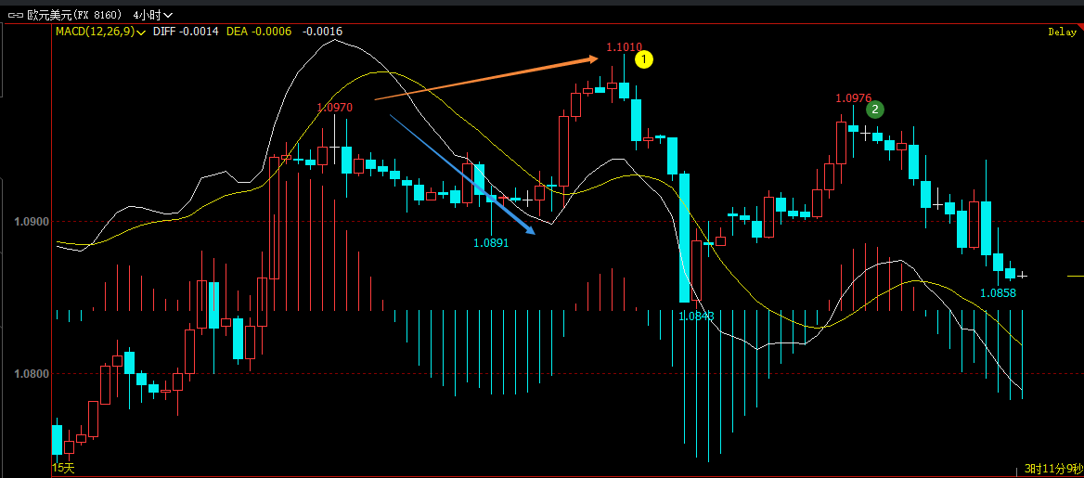Screen dimensions: 1084x478
Task: Click the 1.0858 latest price label
Action: pos(998,293)
